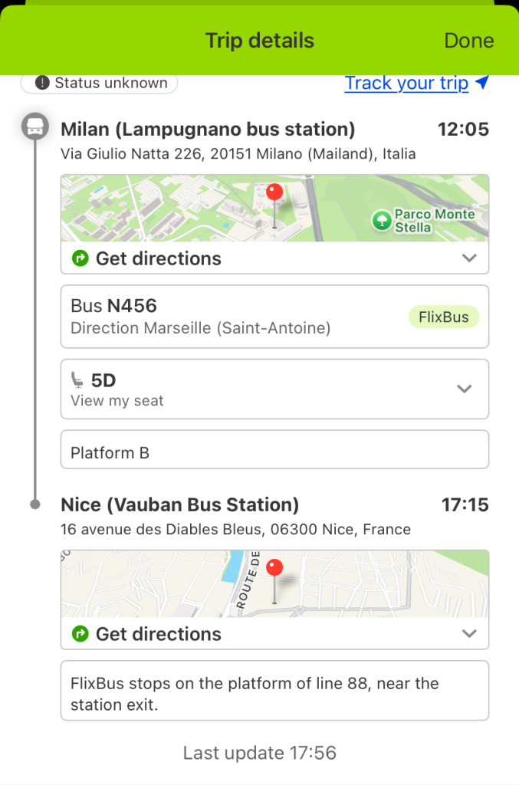Tap the exclamation mark status icon

coord(42,83)
